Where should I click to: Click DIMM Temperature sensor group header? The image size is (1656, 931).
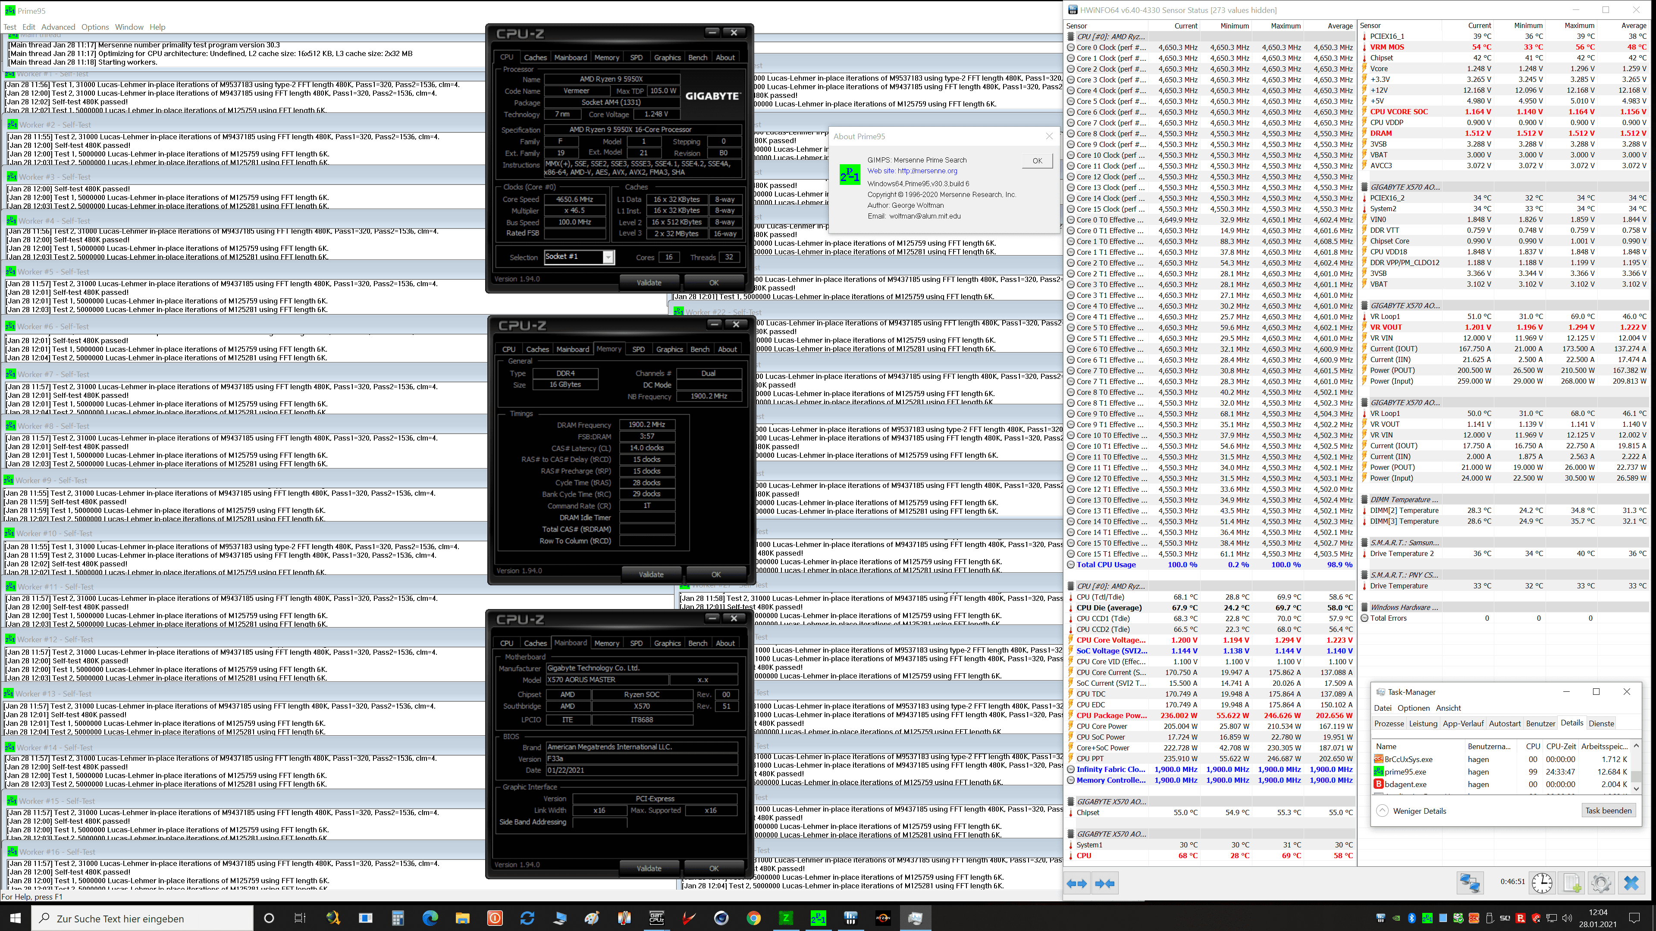1404,499
